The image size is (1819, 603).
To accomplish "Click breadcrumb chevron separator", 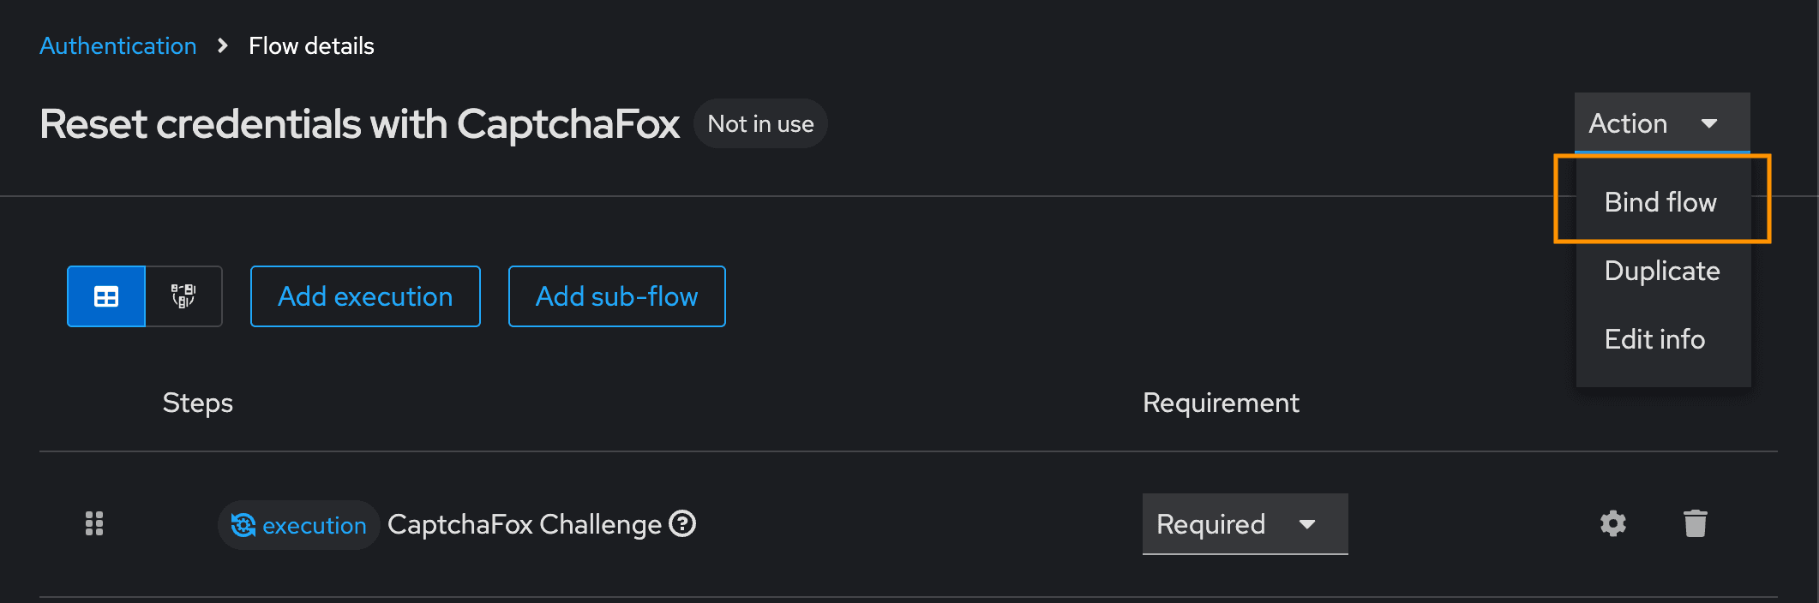I will click(x=223, y=45).
